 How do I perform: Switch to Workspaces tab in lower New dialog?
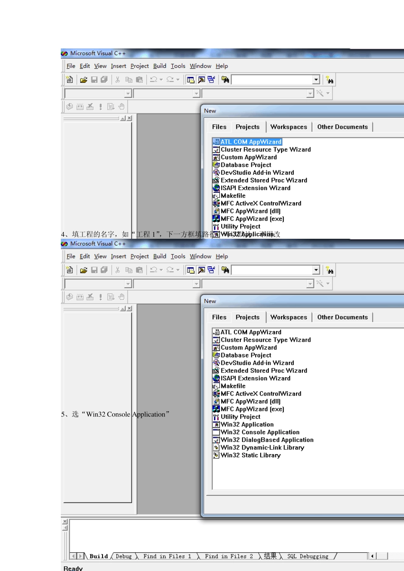(x=289, y=317)
